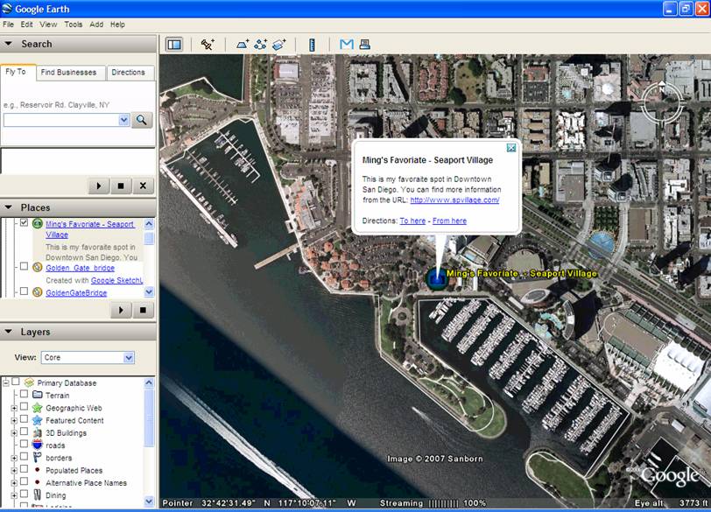Image resolution: width=711 pixels, height=512 pixels.
Task: Print the current view
Action: coord(364,44)
